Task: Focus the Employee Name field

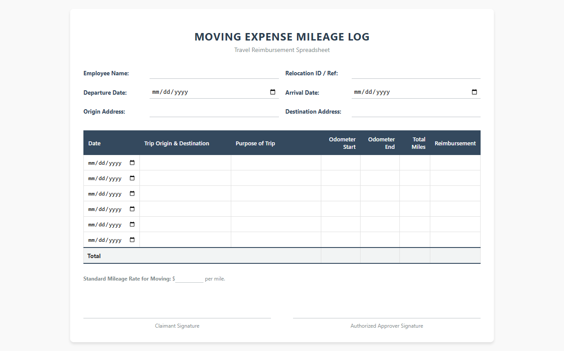Action: pos(214,73)
